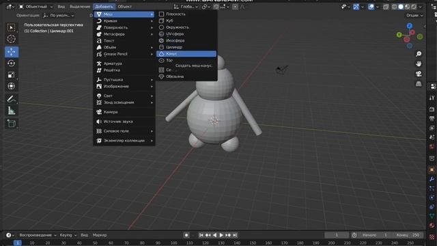Play the animation forward
Screen dimensions: 437x246
[221, 235]
